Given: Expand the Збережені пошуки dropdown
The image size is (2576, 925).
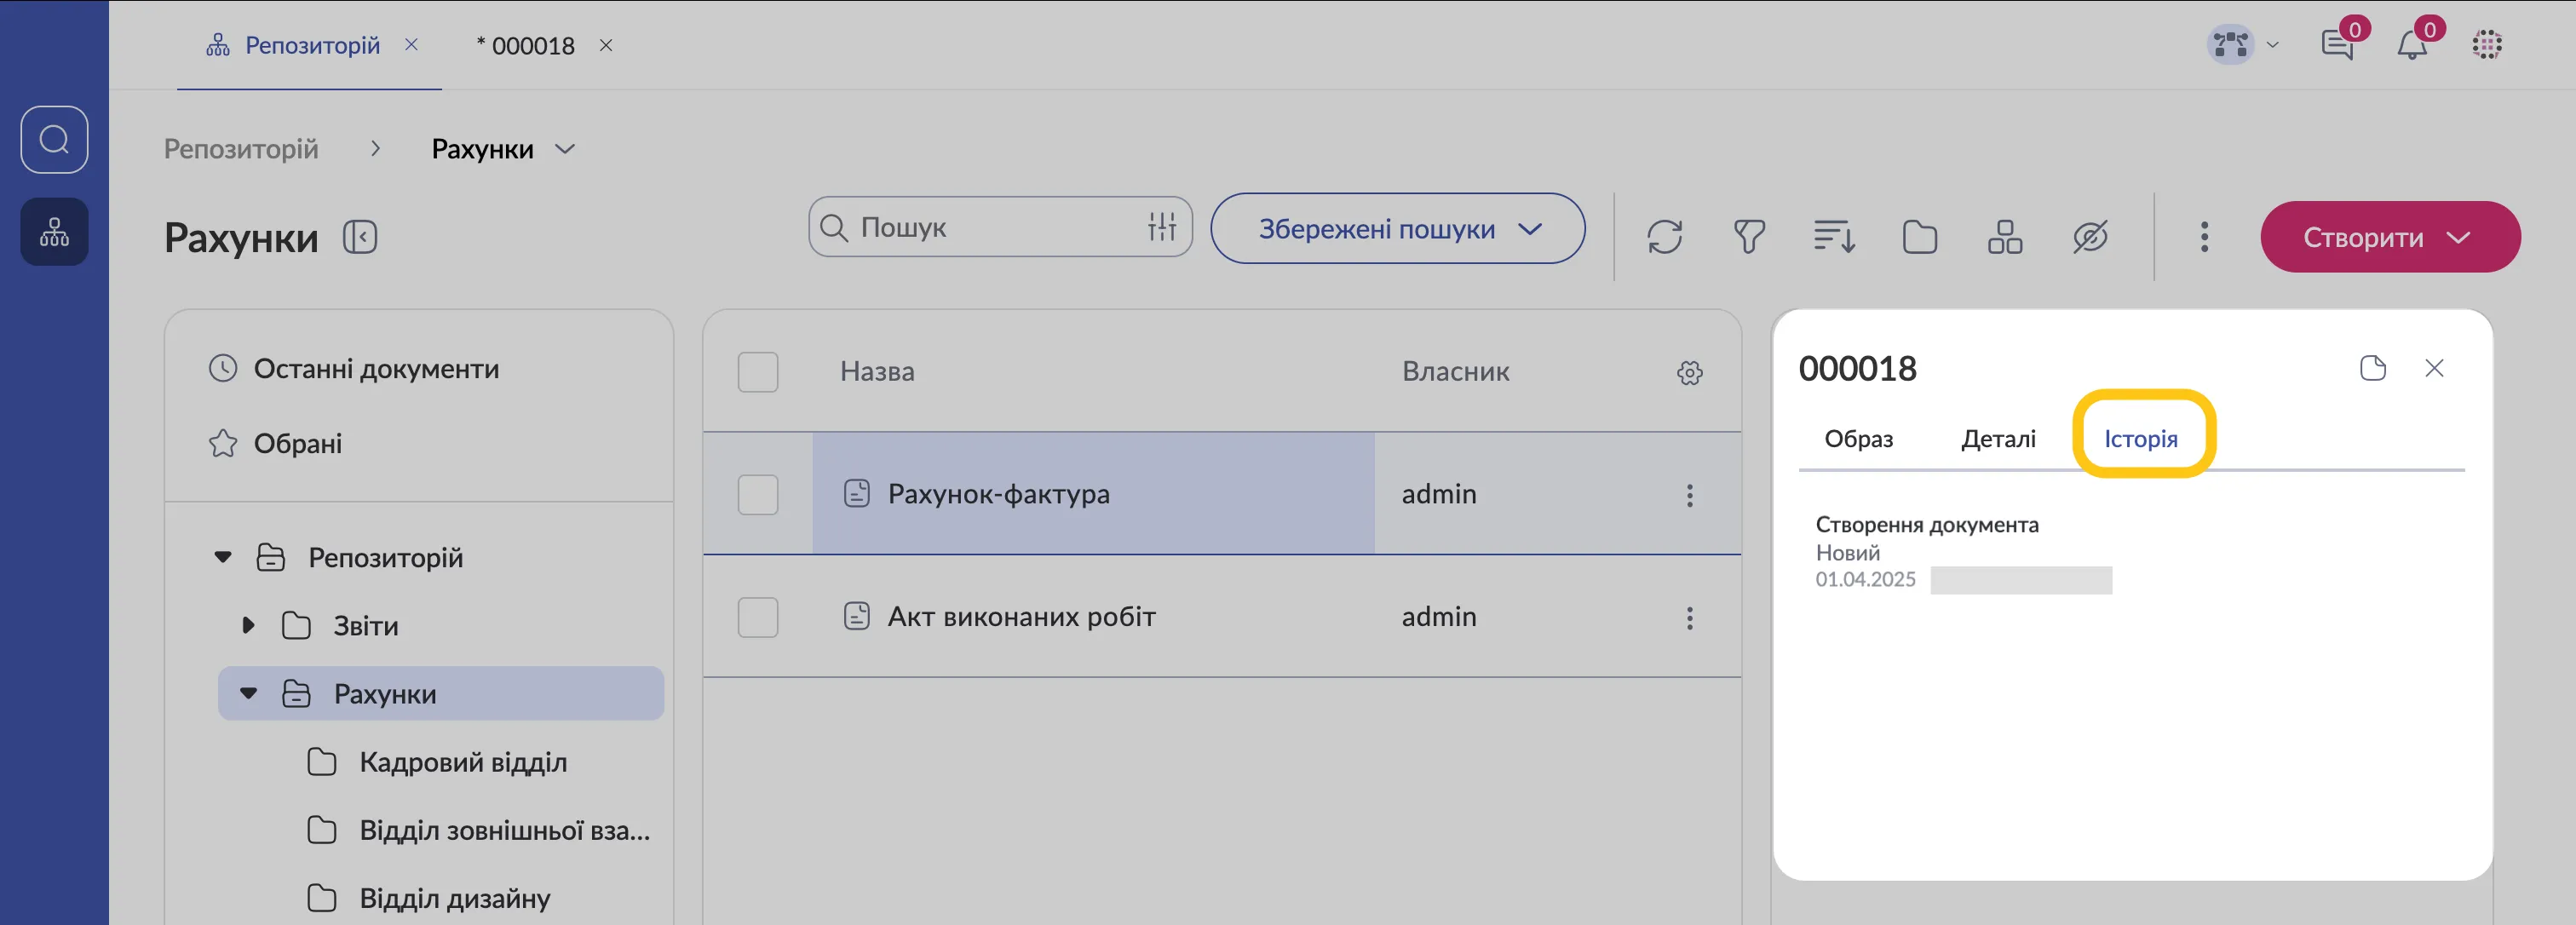Looking at the screenshot, I should click(x=1397, y=229).
